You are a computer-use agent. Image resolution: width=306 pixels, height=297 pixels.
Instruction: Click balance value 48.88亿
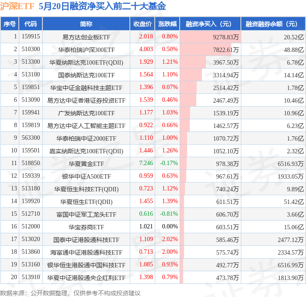pyautogui.click(x=294, y=50)
